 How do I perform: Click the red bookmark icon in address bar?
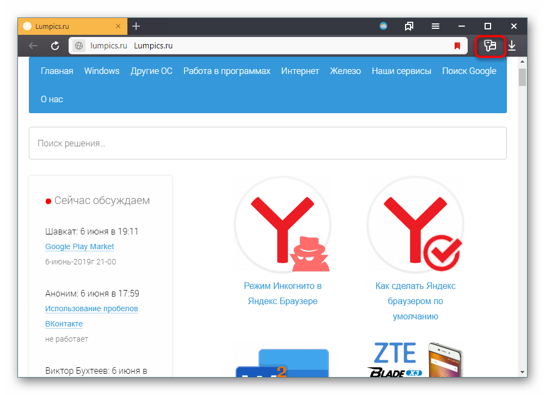[457, 46]
